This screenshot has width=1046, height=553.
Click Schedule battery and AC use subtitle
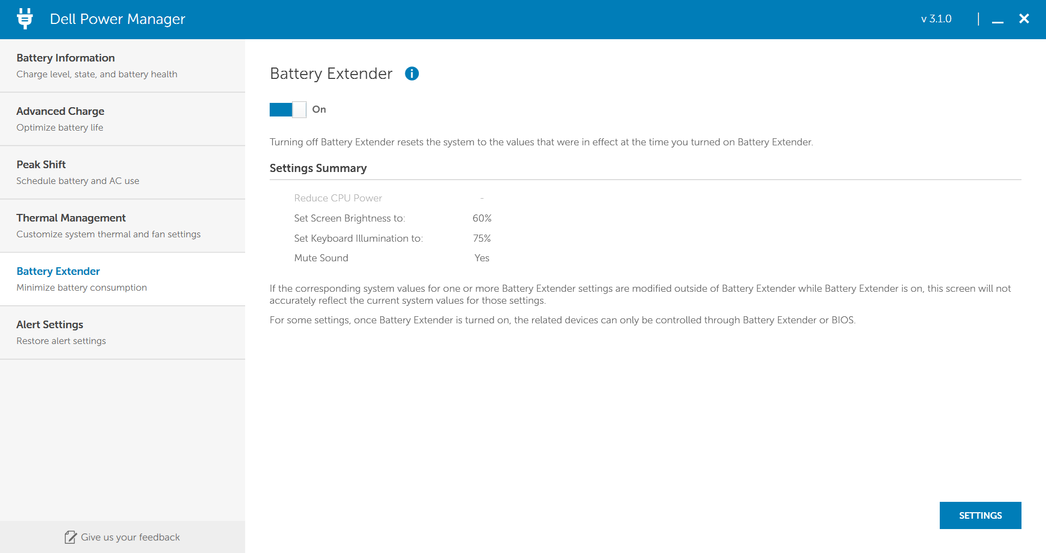[x=78, y=181]
